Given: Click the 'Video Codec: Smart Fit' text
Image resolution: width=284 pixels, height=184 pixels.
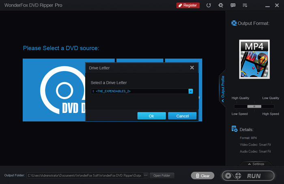Looking at the screenshot, I should point(255,145).
